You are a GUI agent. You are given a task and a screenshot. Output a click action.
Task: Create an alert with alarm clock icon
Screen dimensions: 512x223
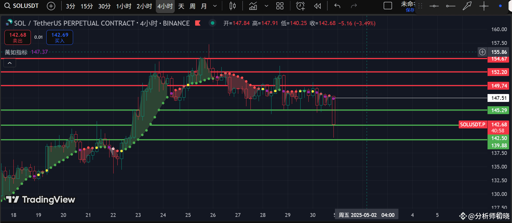tap(300, 6)
